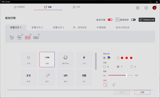Select the graphics card fans device icon
Image resolution: width=160 pixels, height=98 pixels.
(28, 37)
